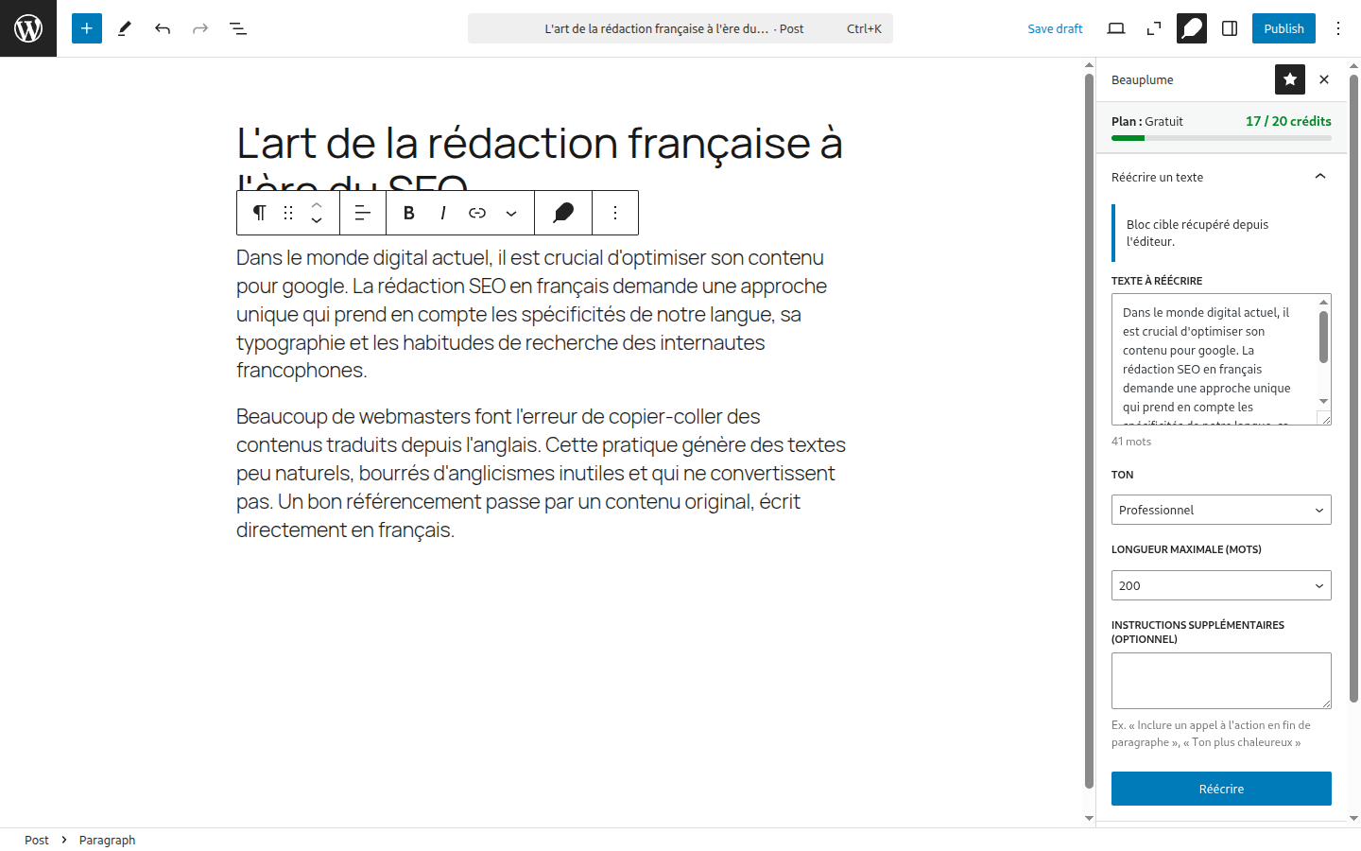Unpin Beauplume from toolbar star icon
The image size is (1361, 851).
click(x=1290, y=79)
